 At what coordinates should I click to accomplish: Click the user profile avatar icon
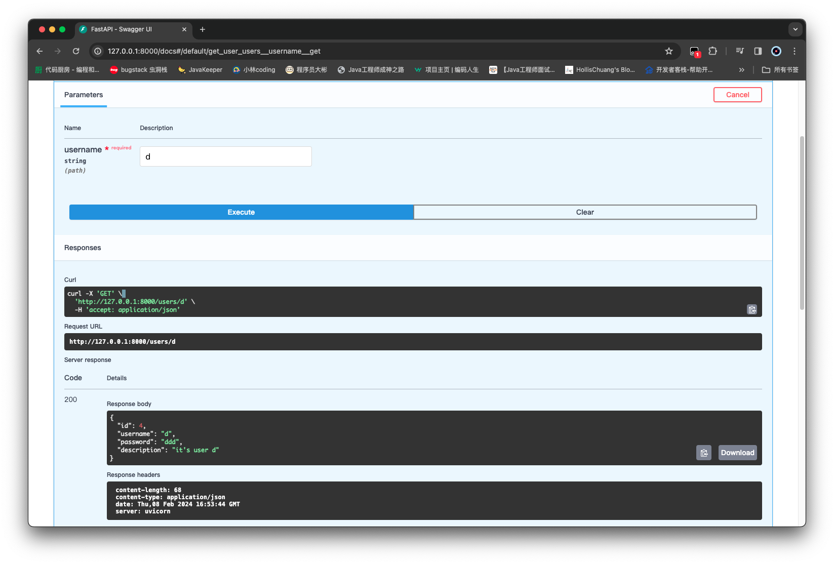point(776,51)
